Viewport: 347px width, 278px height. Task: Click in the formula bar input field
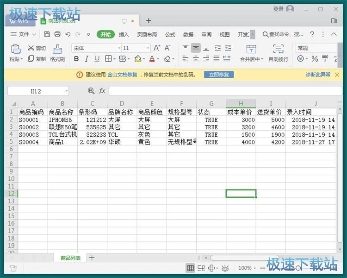(x=225, y=91)
